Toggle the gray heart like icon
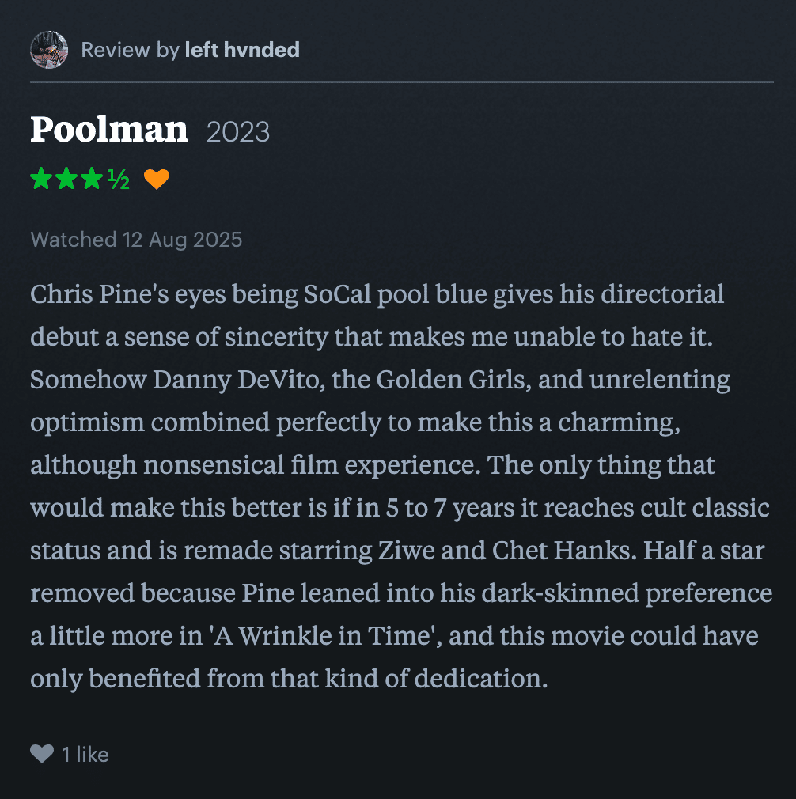 coord(42,755)
